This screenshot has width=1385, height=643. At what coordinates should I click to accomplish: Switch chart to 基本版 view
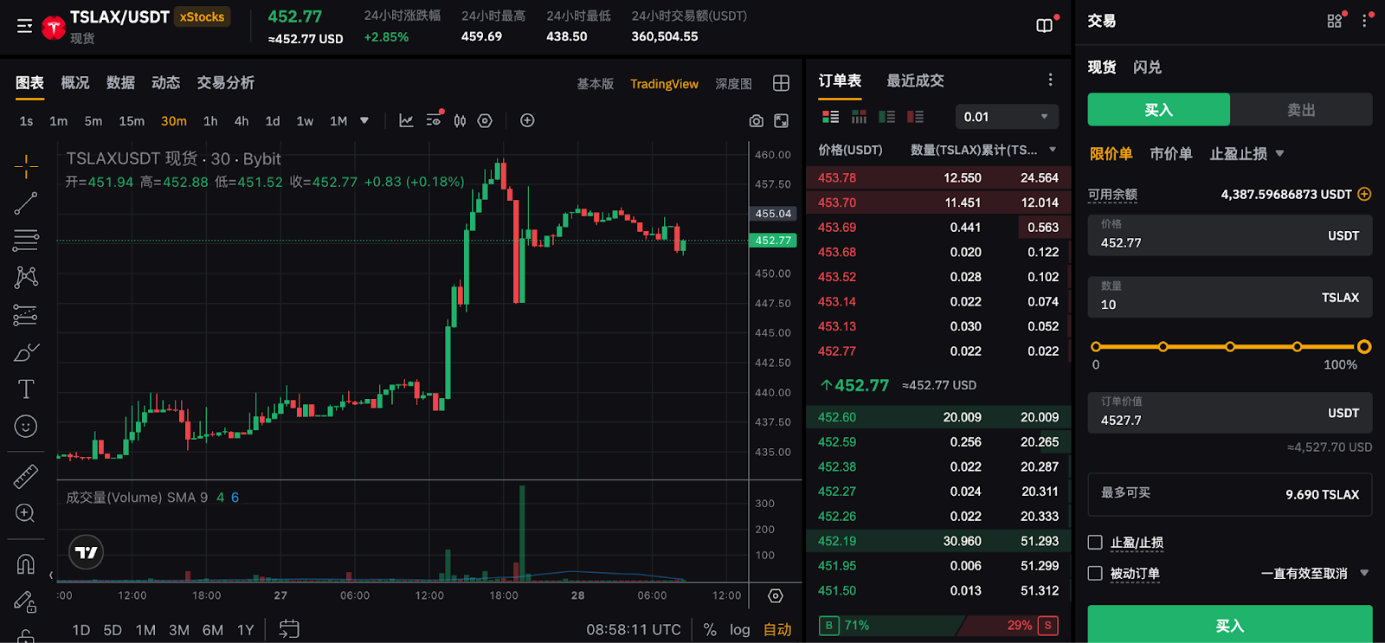point(595,84)
